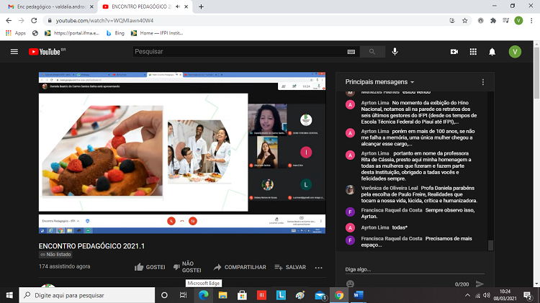Viewport: 540px width, 303px height.
Task: Open the volume control in tray
Action: [486, 295]
